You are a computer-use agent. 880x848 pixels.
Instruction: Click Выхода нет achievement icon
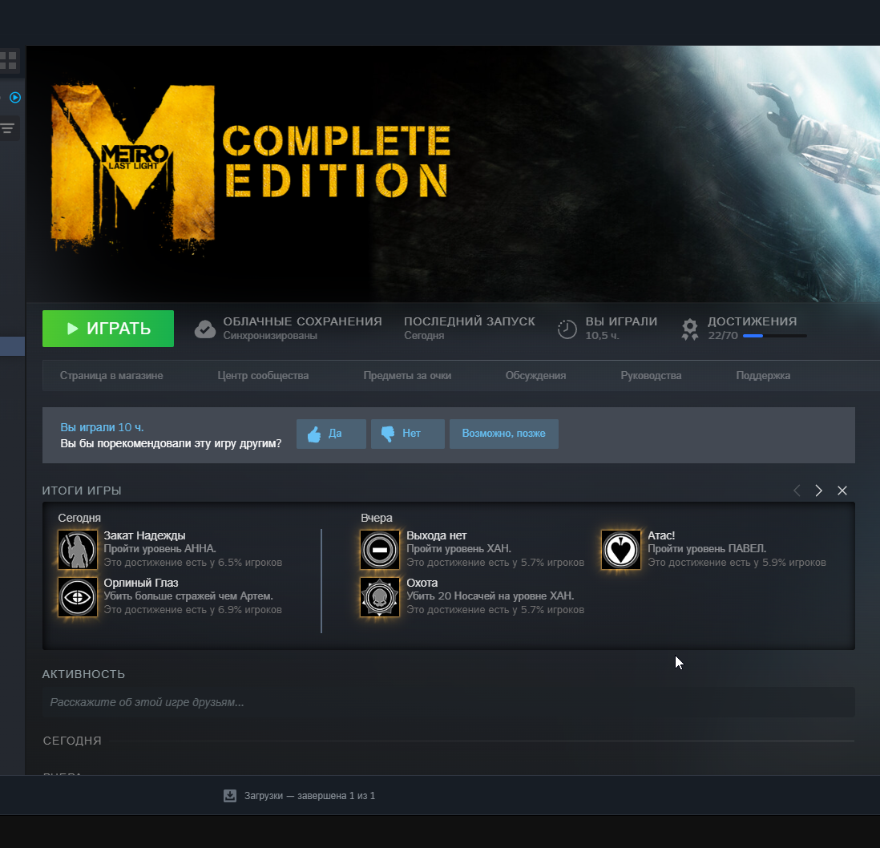380,549
